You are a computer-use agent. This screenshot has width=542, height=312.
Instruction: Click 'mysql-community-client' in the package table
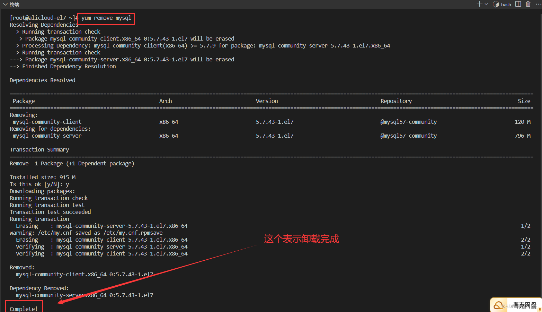click(47, 122)
